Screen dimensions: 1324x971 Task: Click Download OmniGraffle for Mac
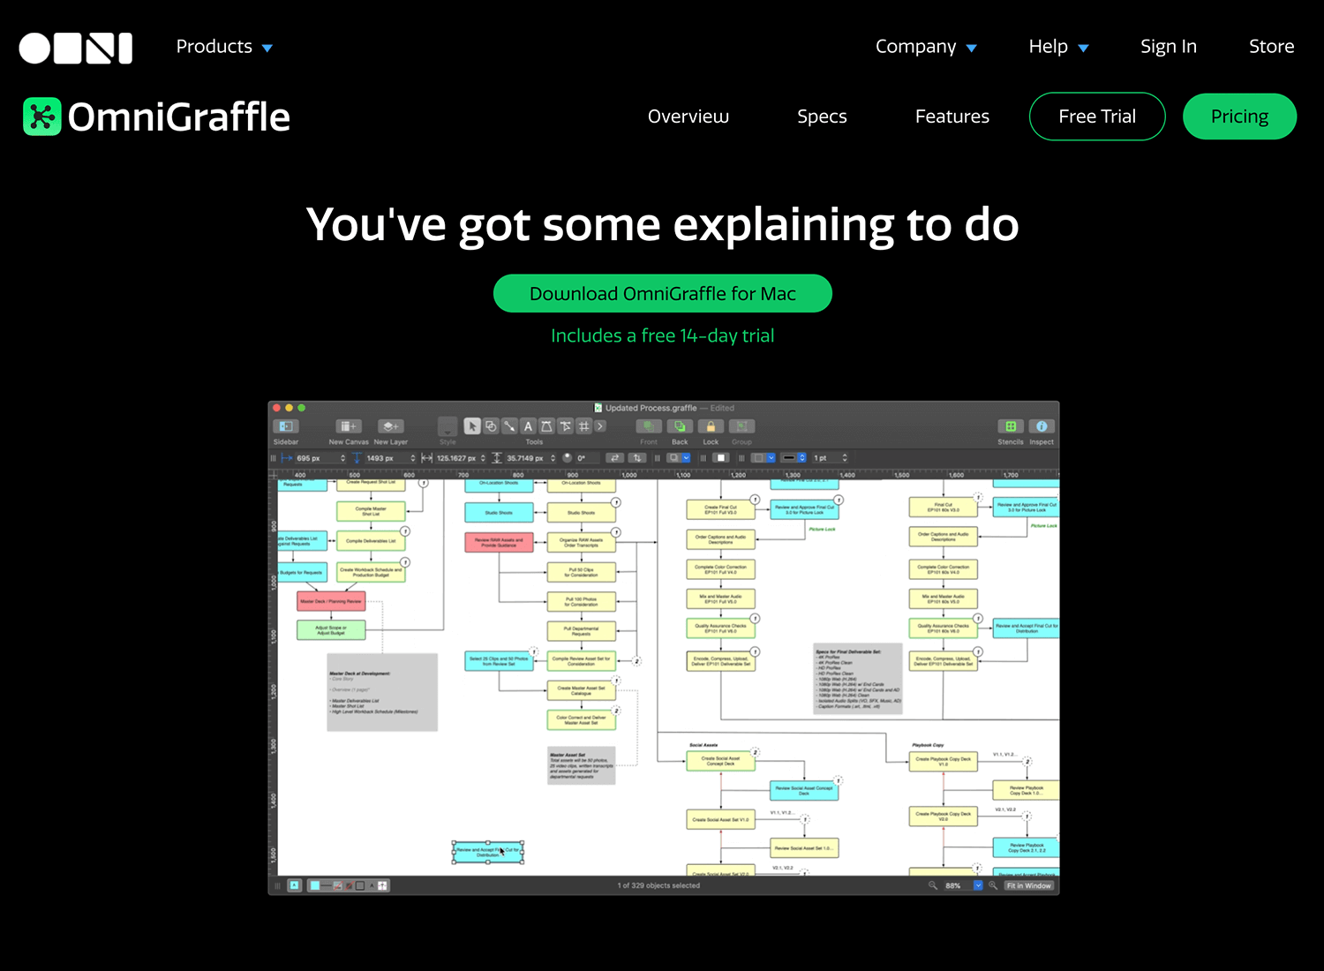coord(663,294)
